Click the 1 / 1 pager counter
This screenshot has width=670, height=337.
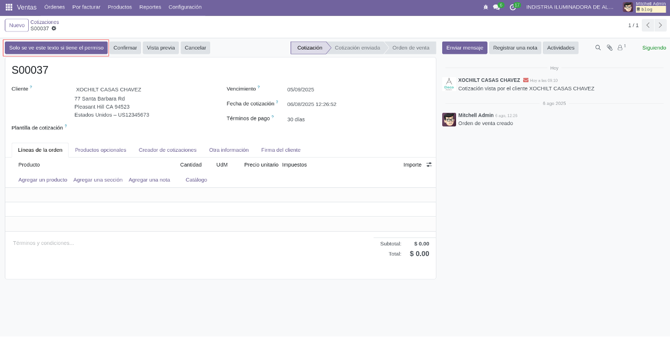(633, 25)
